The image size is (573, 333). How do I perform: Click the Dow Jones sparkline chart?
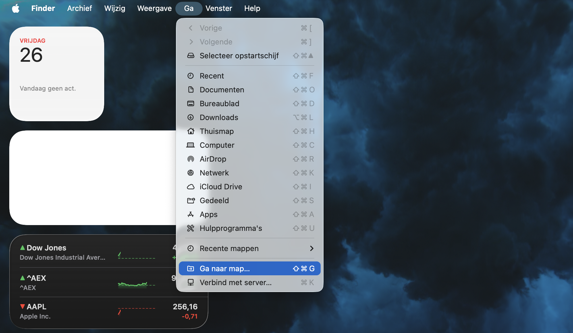click(x=136, y=255)
